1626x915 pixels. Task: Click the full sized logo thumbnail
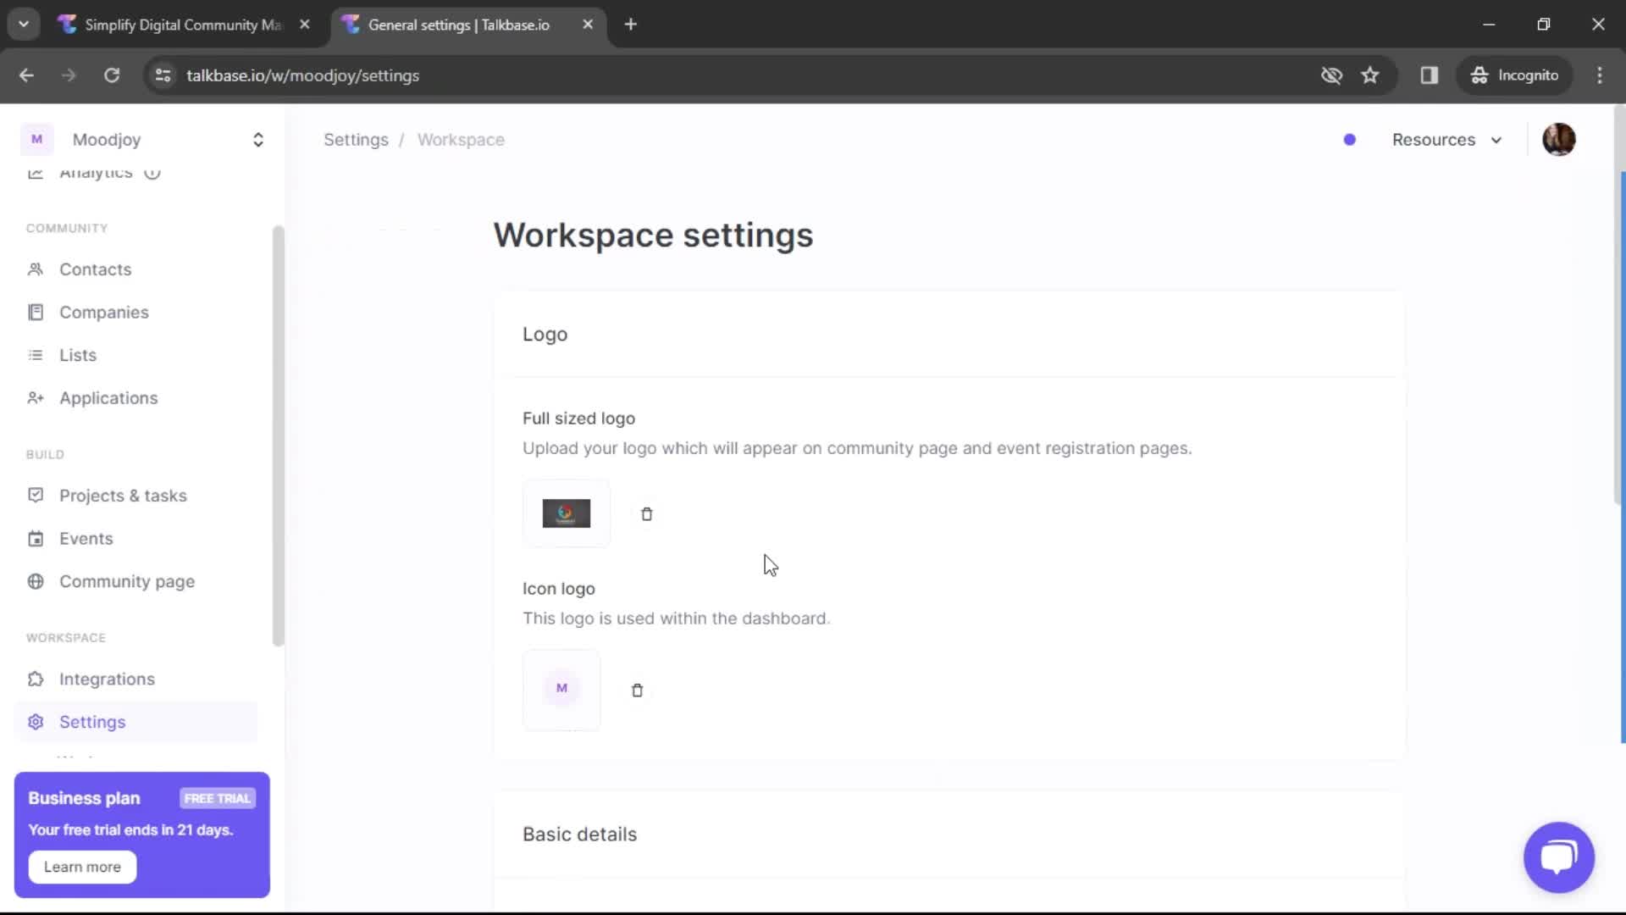[x=565, y=513]
